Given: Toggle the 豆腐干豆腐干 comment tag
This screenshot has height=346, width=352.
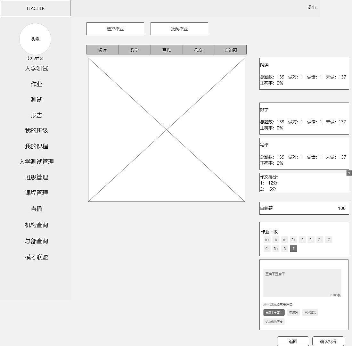Looking at the screenshot, I should 274,312.
